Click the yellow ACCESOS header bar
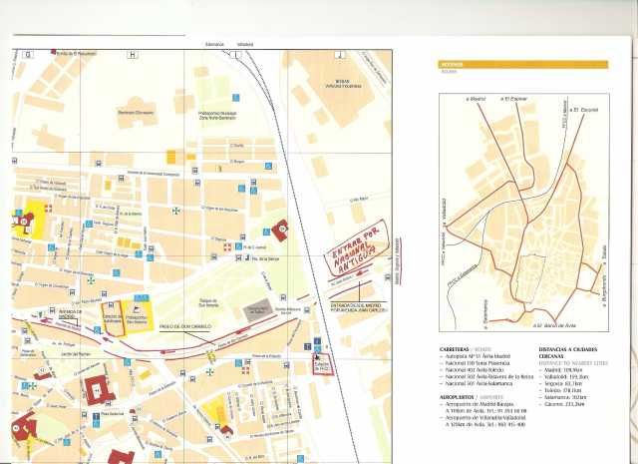This screenshot has height=464, width=638. point(523,65)
